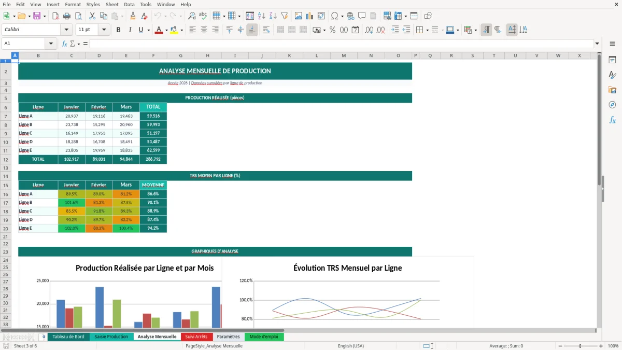Insert a chart
This screenshot has width=622, height=350.
point(309,16)
